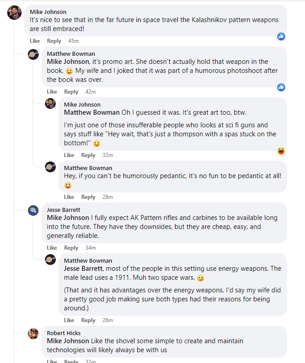This screenshot has width=305, height=363.
Task: Click Mike Johnson's avatar on the nested reply
Action: point(50,103)
